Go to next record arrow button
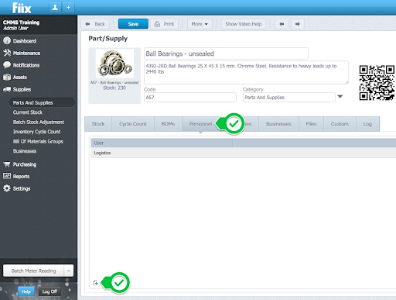 click(298, 24)
